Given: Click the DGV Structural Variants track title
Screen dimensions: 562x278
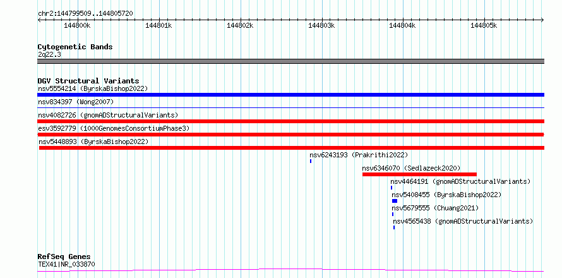Looking at the screenshot, I should [88, 81].
